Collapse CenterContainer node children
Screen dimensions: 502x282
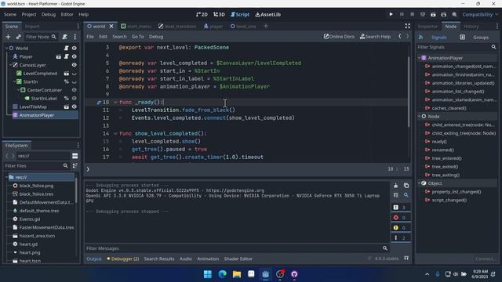click(18, 90)
